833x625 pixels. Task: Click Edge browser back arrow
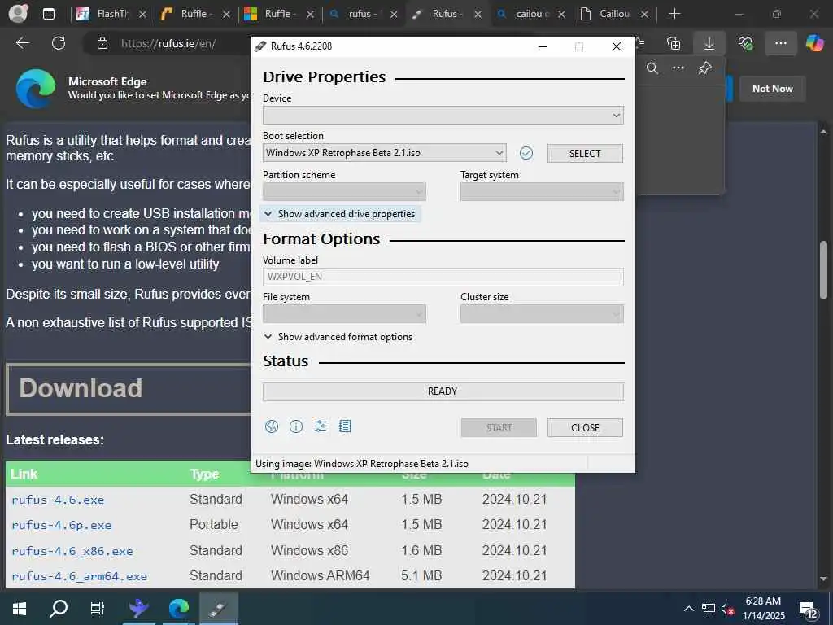point(22,43)
